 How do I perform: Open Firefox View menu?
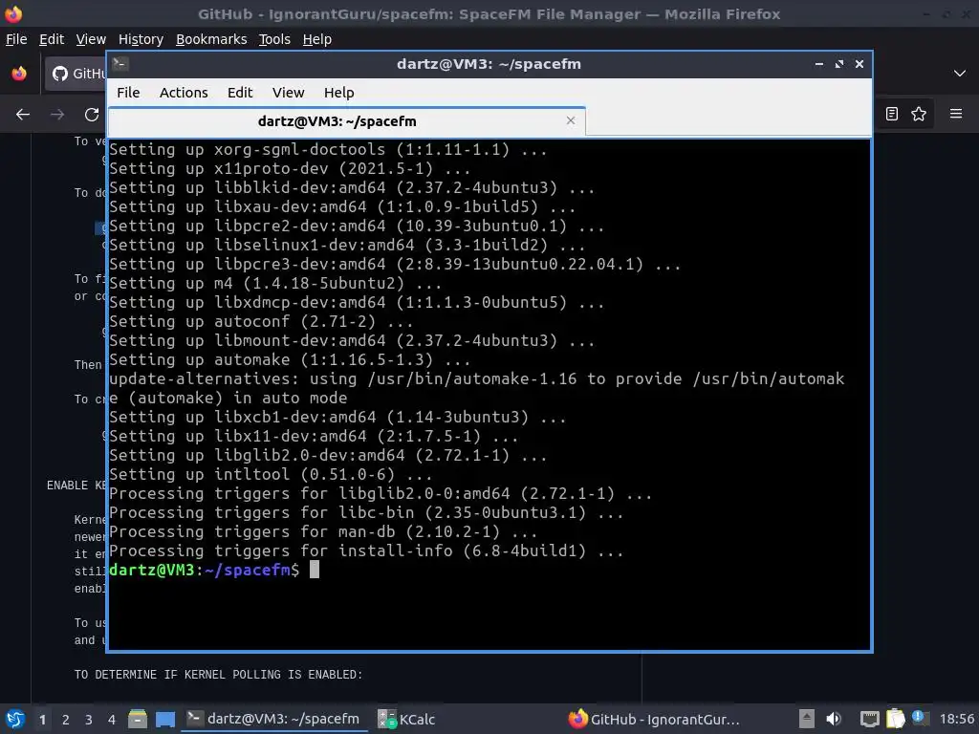point(91,39)
